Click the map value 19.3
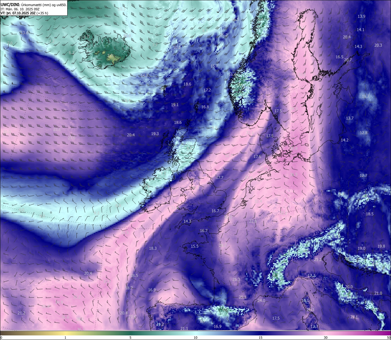Viewport: 391px width, 340px height. 155,134
